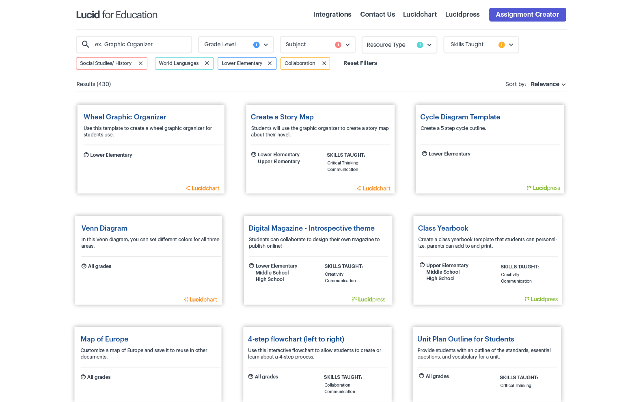Image resolution: width=643 pixels, height=402 pixels.
Task: Click the grade icon on Map of Europe card
Action: click(x=83, y=377)
